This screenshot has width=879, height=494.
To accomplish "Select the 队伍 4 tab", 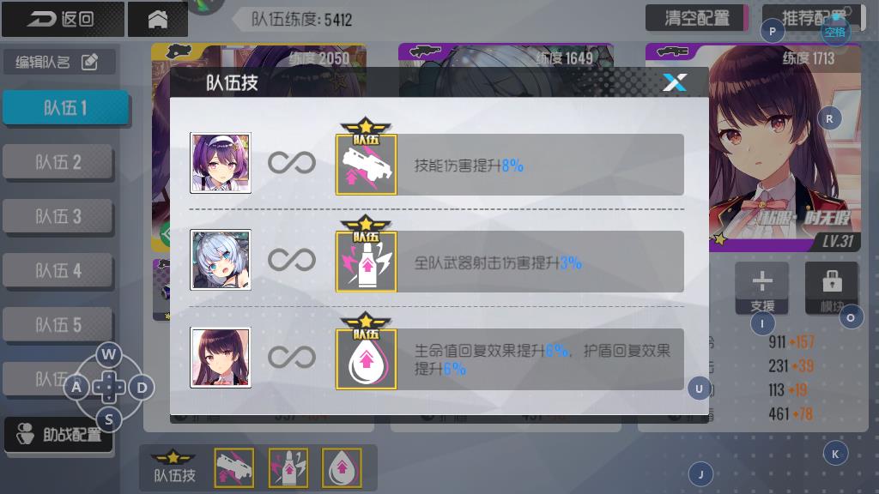I will point(58,270).
